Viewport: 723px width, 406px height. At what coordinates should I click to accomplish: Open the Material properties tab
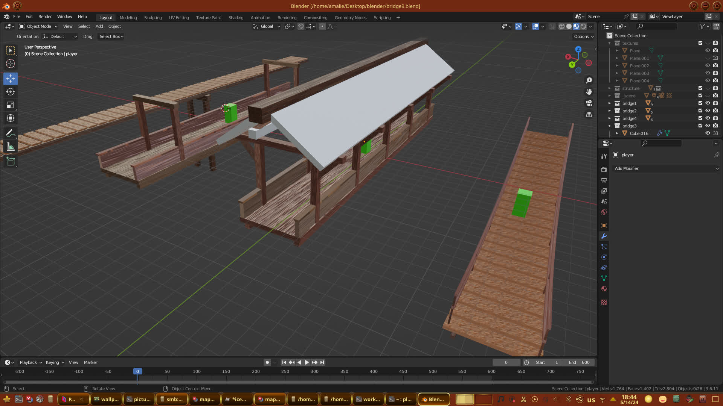pos(604,289)
